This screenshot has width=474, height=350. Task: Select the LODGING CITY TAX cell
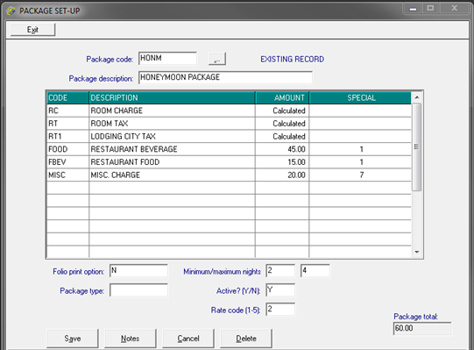click(x=172, y=137)
